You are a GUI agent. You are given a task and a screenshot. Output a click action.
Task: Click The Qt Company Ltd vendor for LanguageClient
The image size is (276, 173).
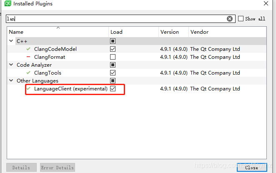(215, 89)
